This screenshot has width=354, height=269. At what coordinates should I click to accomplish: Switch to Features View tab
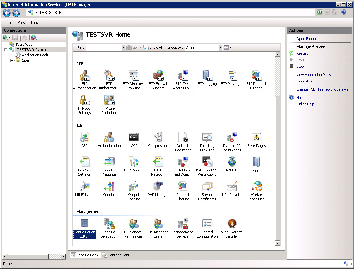[85, 255]
